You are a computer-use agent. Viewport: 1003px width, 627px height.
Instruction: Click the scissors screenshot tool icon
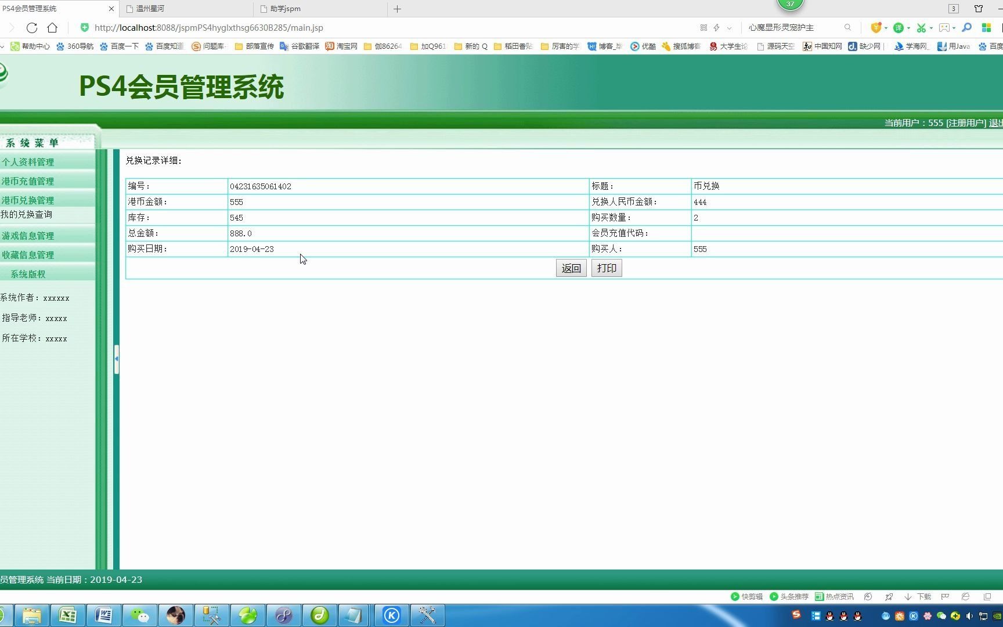tap(921, 27)
